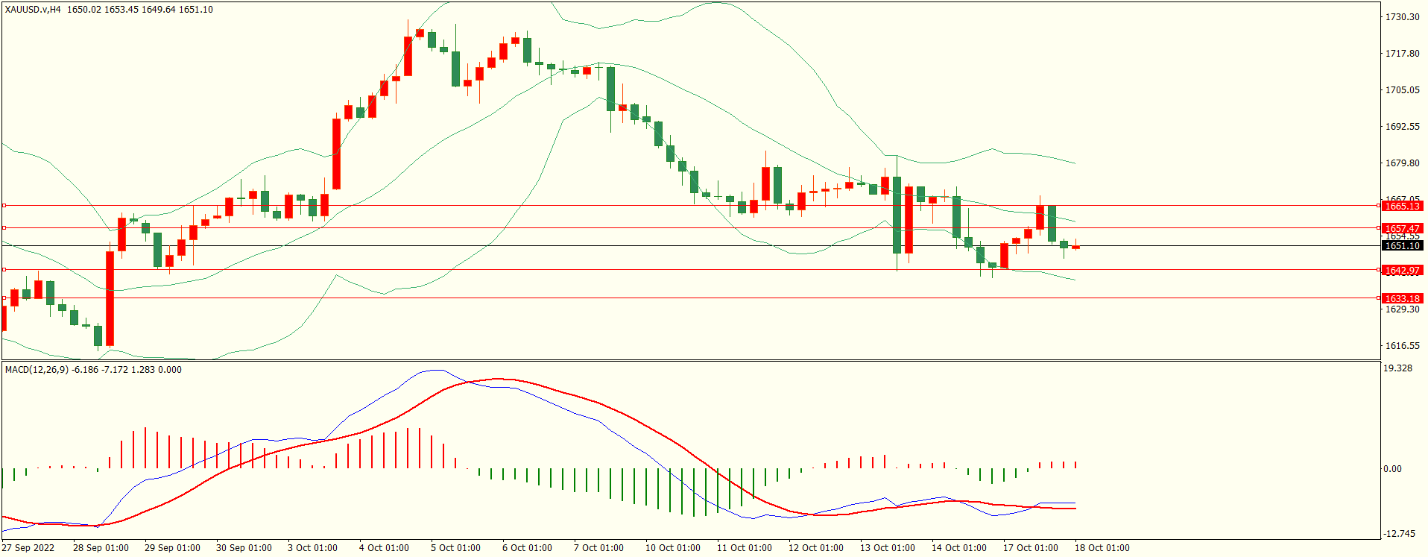The image size is (1428, 557).
Task: Click the 30 Sep 01:00 time label
Action: point(244,547)
